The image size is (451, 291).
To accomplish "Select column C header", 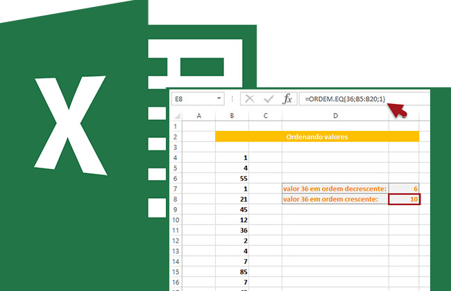I will (265, 116).
